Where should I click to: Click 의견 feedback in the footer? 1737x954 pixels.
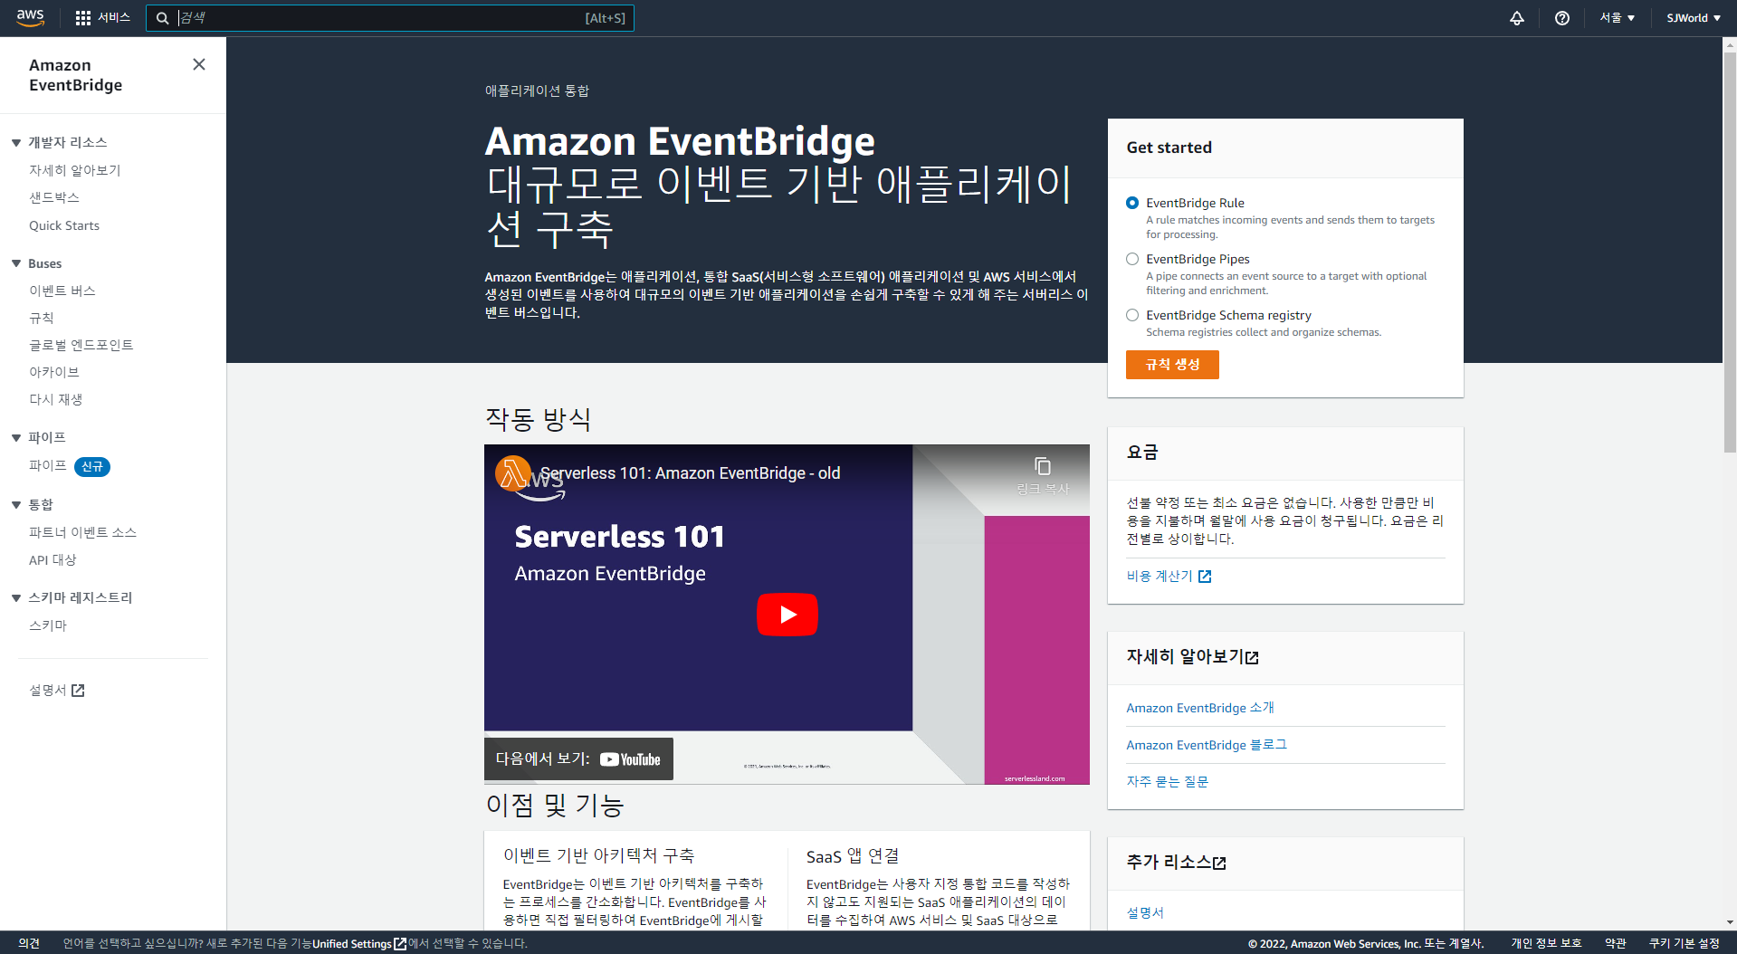[29, 944]
